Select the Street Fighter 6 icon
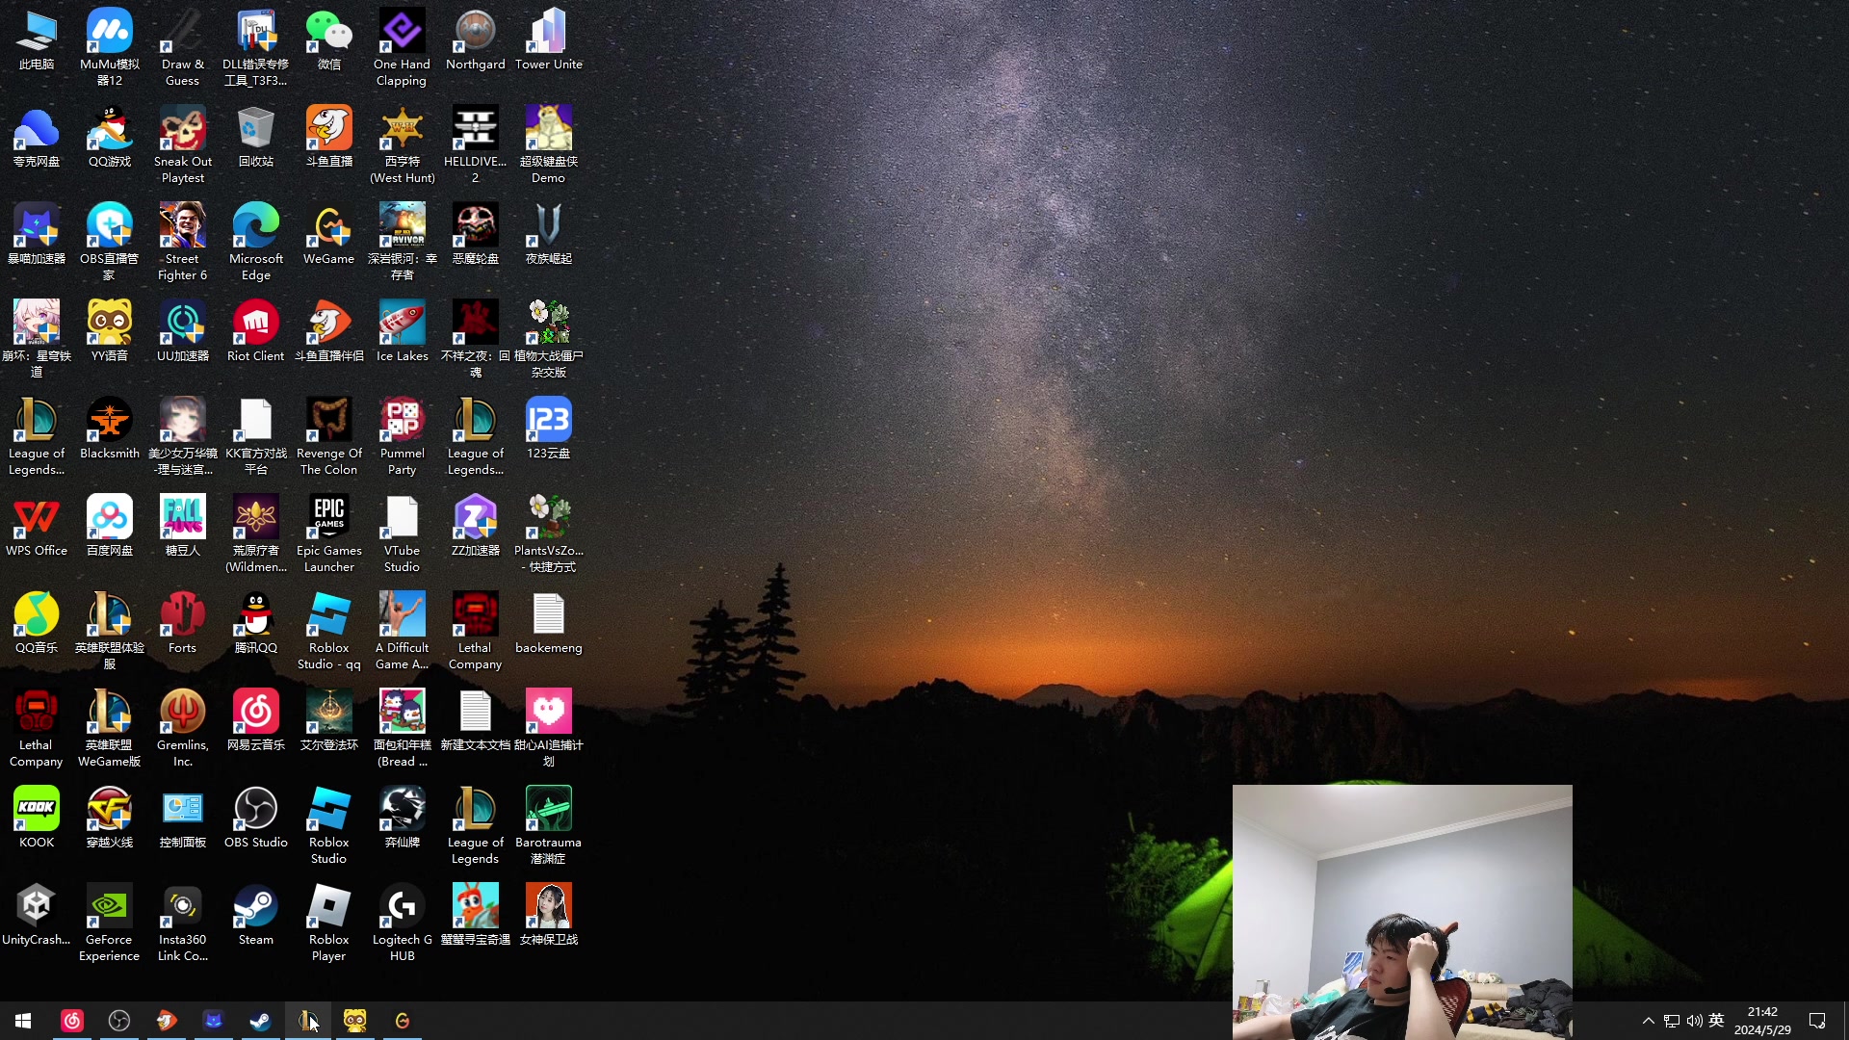Screen dimensions: 1849x1040 [x=182, y=243]
